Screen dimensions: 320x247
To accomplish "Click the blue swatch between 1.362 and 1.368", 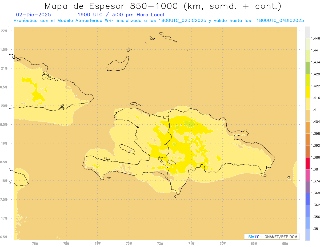I will [x=307, y=199].
